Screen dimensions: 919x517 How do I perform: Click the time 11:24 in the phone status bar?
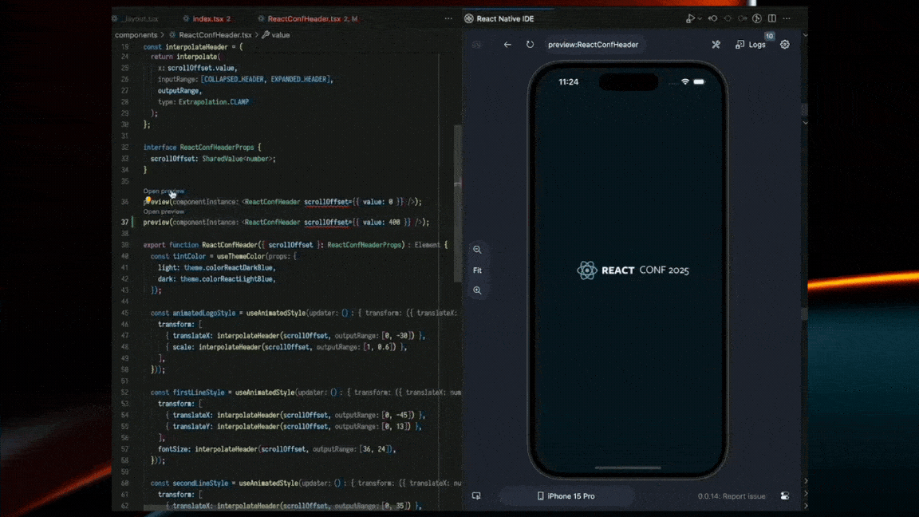click(569, 82)
